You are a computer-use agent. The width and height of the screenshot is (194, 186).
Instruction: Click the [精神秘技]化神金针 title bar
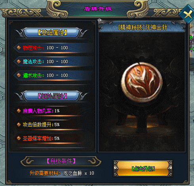(x=143, y=28)
